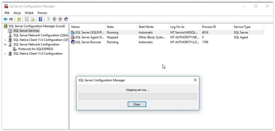Open the Widok menu
Screen dimensions: 275x131
click(x=29, y=13)
